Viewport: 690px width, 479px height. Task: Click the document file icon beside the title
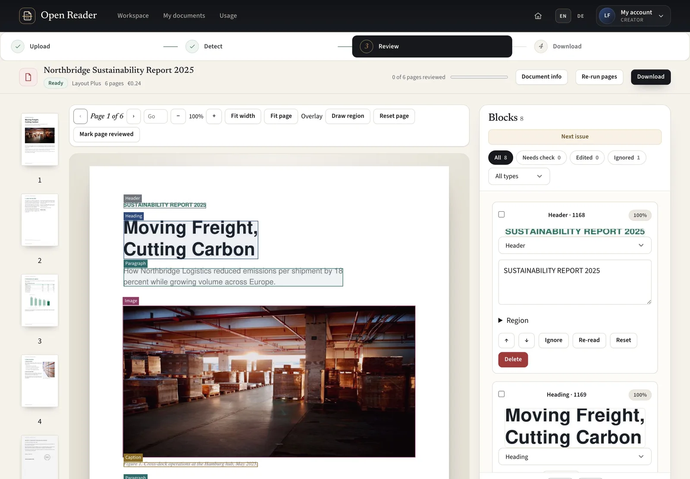[x=28, y=77]
